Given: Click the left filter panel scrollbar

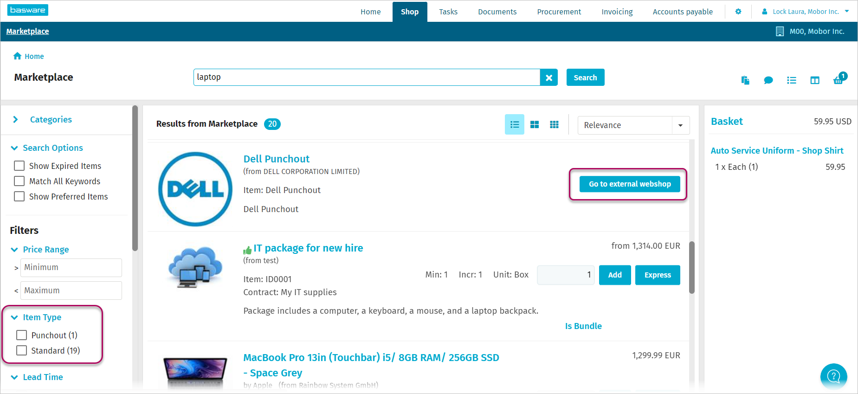Looking at the screenshot, I should [x=135, y=179].
